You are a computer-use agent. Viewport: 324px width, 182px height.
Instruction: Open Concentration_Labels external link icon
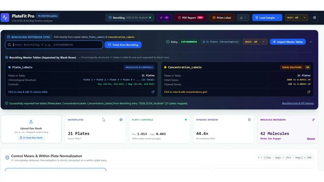coord(309,92)
